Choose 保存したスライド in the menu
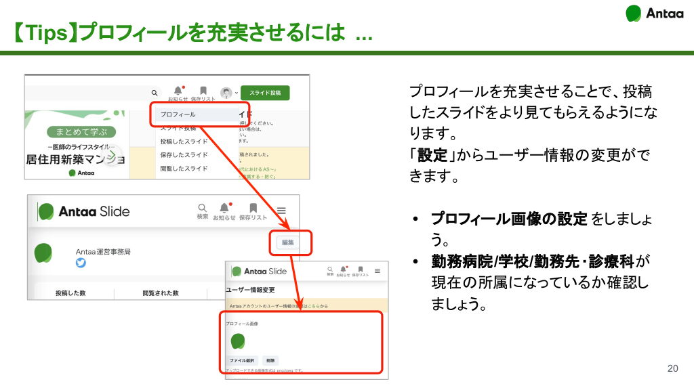Viewport: 694px width, 390px height. [184, 155]
